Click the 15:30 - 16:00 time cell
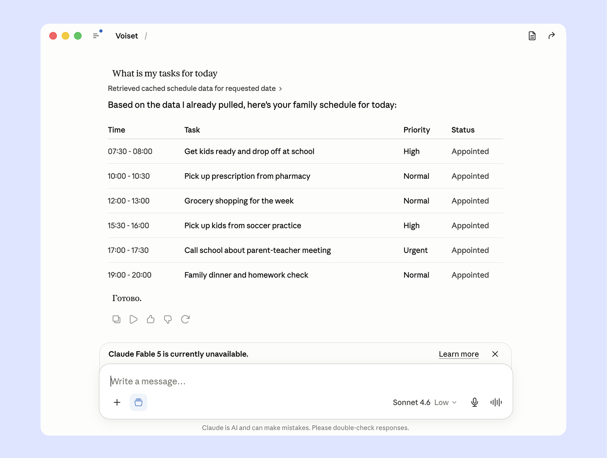The width and height of the screenshot is (607, 458). coord(128,226)
